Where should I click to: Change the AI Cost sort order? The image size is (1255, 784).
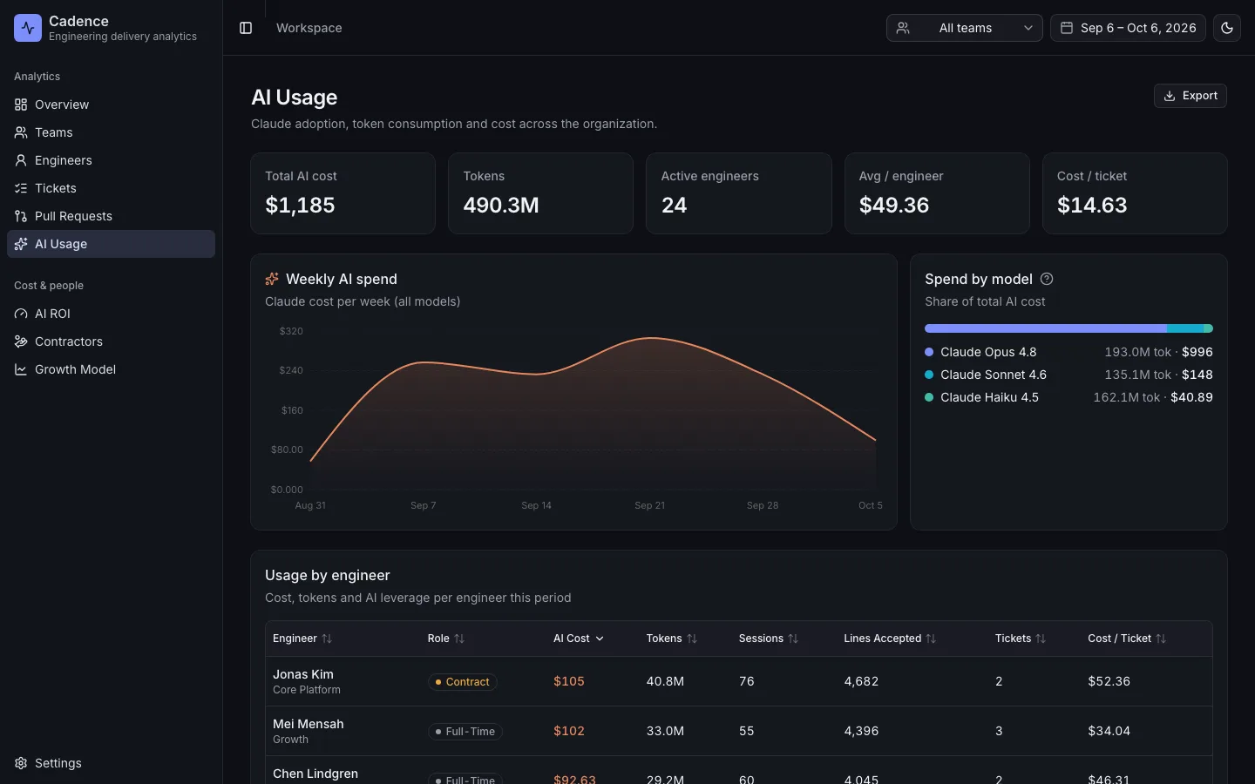click(579, 639)
